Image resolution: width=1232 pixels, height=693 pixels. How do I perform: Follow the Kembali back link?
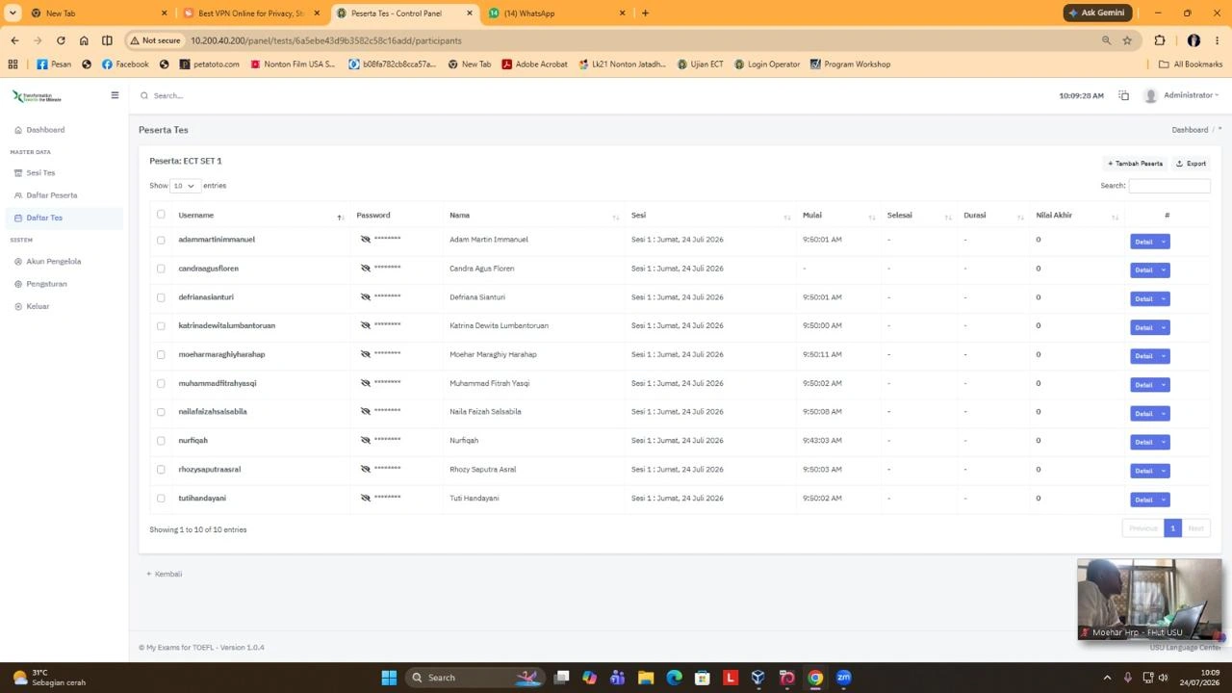pos(165,574)
